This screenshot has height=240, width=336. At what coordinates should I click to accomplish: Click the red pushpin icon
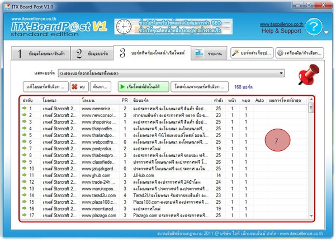point(309,75)
